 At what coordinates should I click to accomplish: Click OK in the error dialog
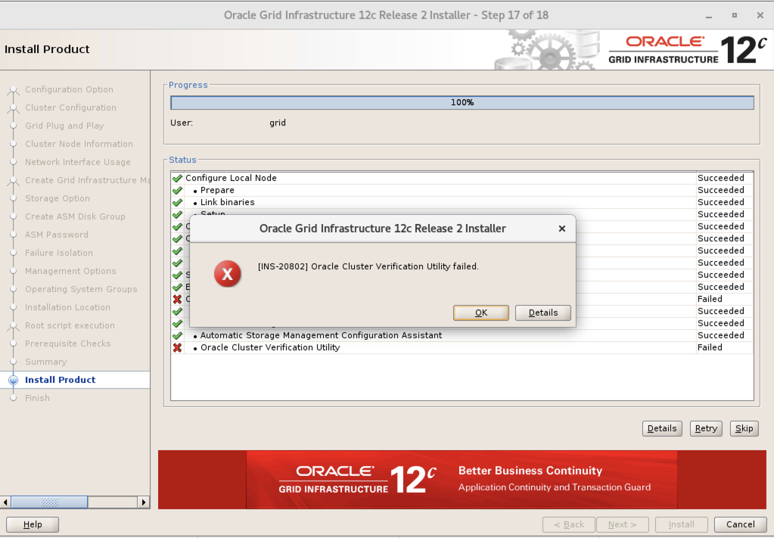pos(480,313)
